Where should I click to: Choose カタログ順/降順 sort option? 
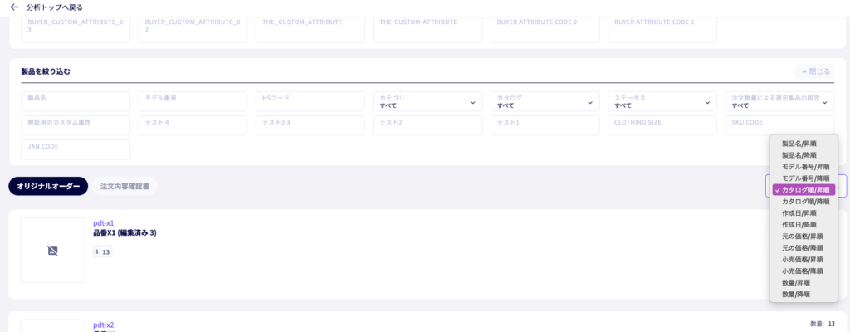(804, 201)
